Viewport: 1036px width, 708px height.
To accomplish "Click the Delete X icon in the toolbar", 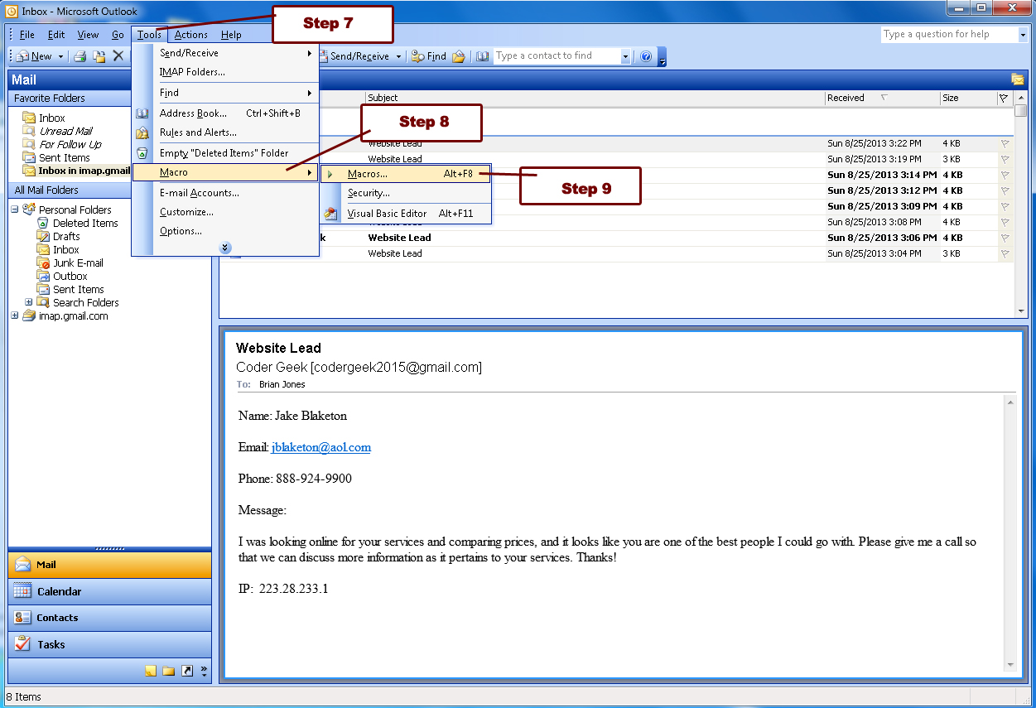I will click(118, 56).
